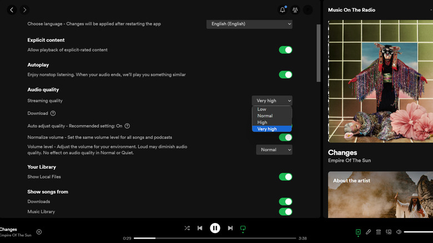Turn off the Autoplay toggle
Screen dimensions: 433x243
285,75
